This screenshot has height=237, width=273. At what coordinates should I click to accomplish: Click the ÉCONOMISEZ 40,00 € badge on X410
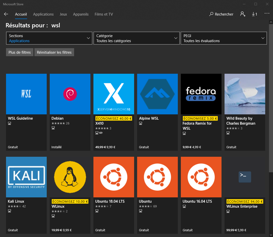coord(114,118)
